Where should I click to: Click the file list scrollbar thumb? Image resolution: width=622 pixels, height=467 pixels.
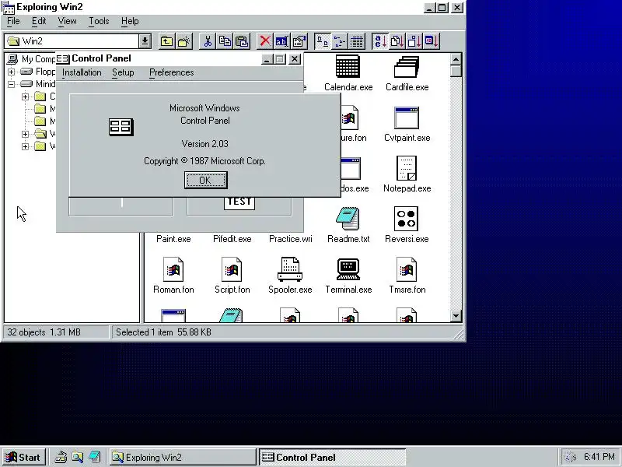click(456, 72)
